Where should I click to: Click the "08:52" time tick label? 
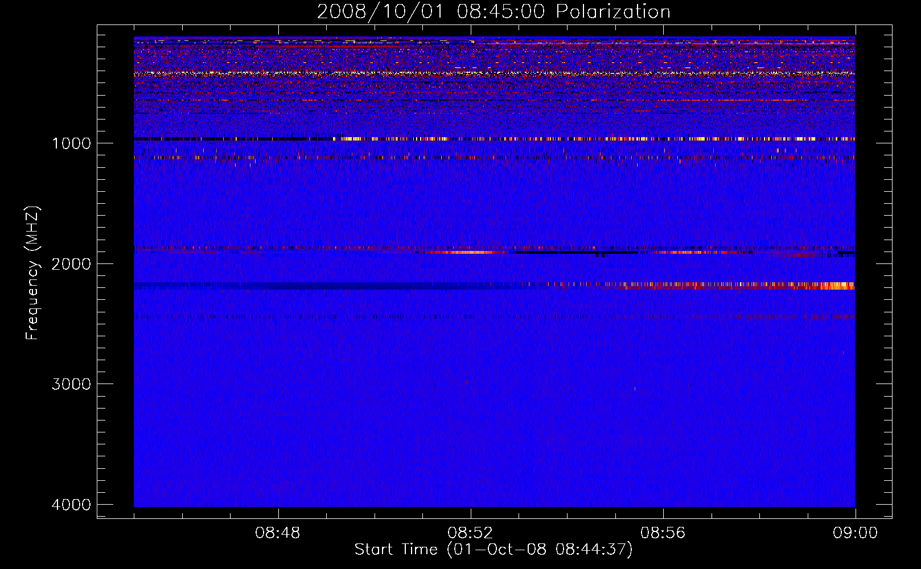470,533
